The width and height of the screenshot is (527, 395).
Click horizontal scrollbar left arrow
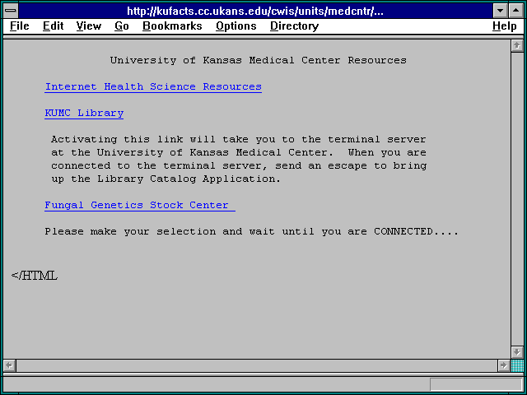pyautogui.click(x=9, y=365)
